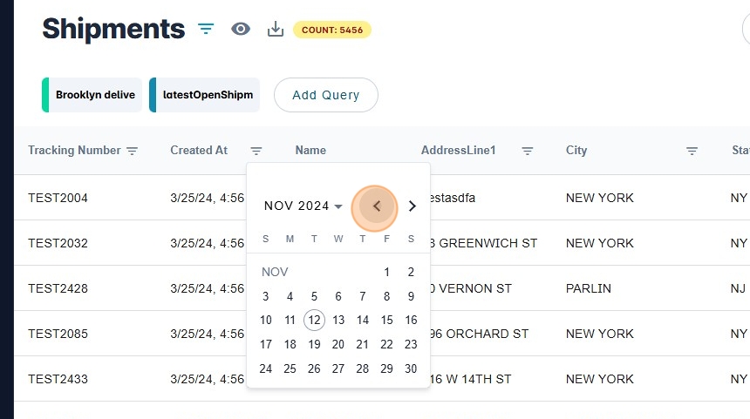Go to next month in calendar
750x419 pixels.
click(412, 206)
